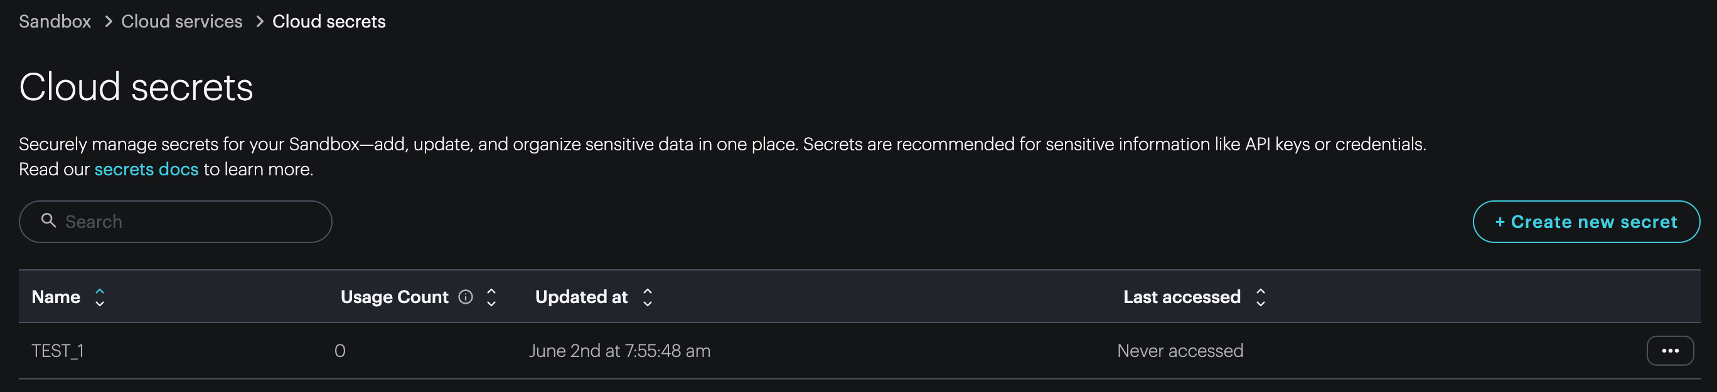Focus the Search input field
The image size is (1717, 392).
coord(175,222)
